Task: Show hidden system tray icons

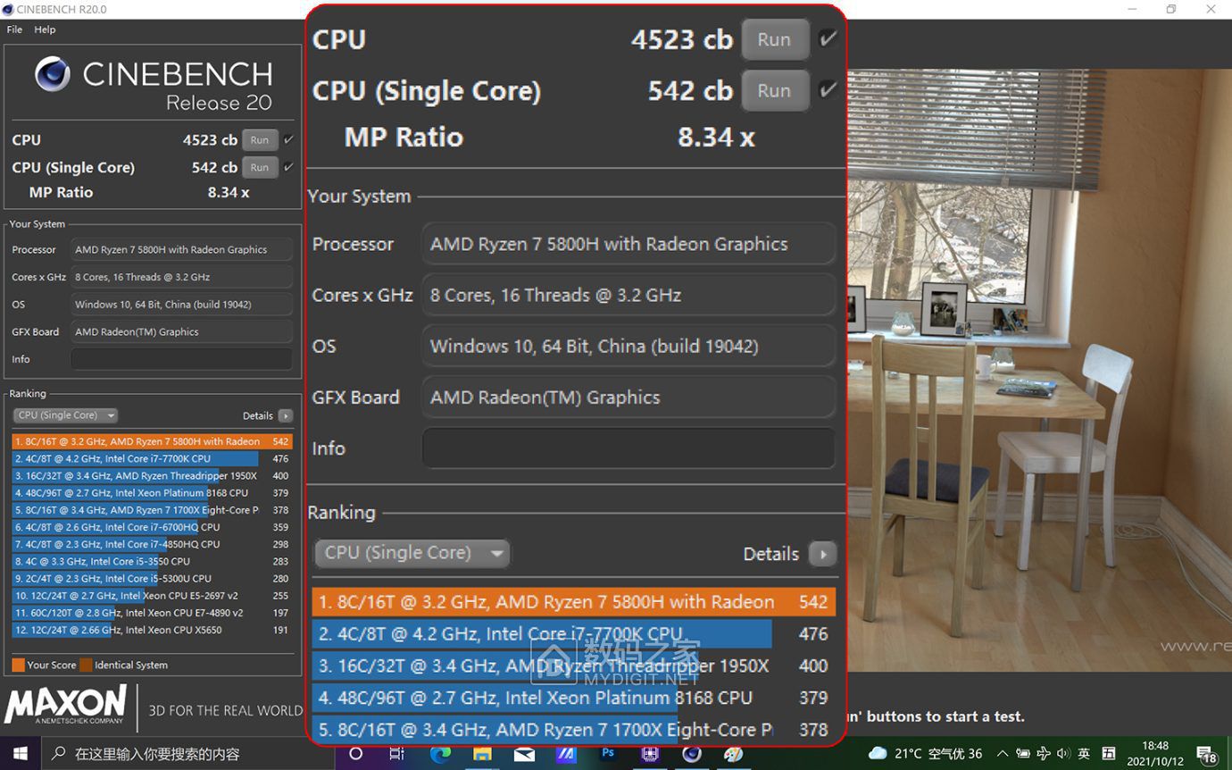Action: click(1002, 753)
